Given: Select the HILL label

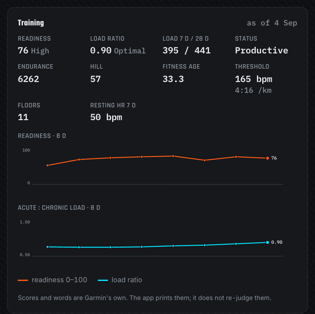Looking at the screenshot, I should 97,66.
